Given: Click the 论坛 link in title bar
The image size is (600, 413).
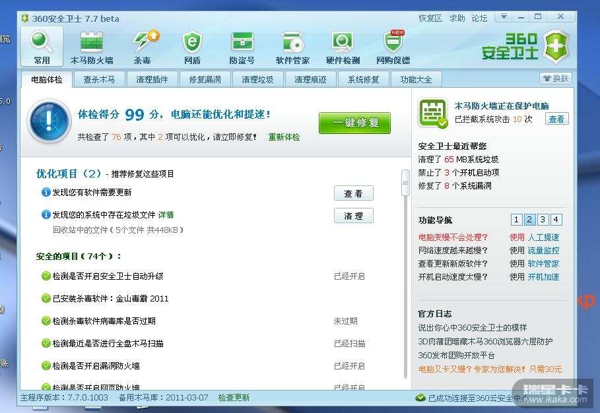Looking at the screenshot, I should [x=479, y=18].
